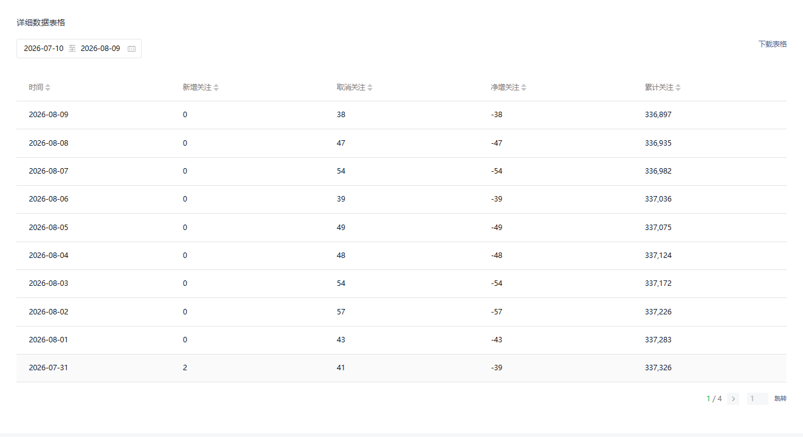Screen dimensions: 803x437
Task: Click the cumulative value 337,226
Action: coord(658,312)
